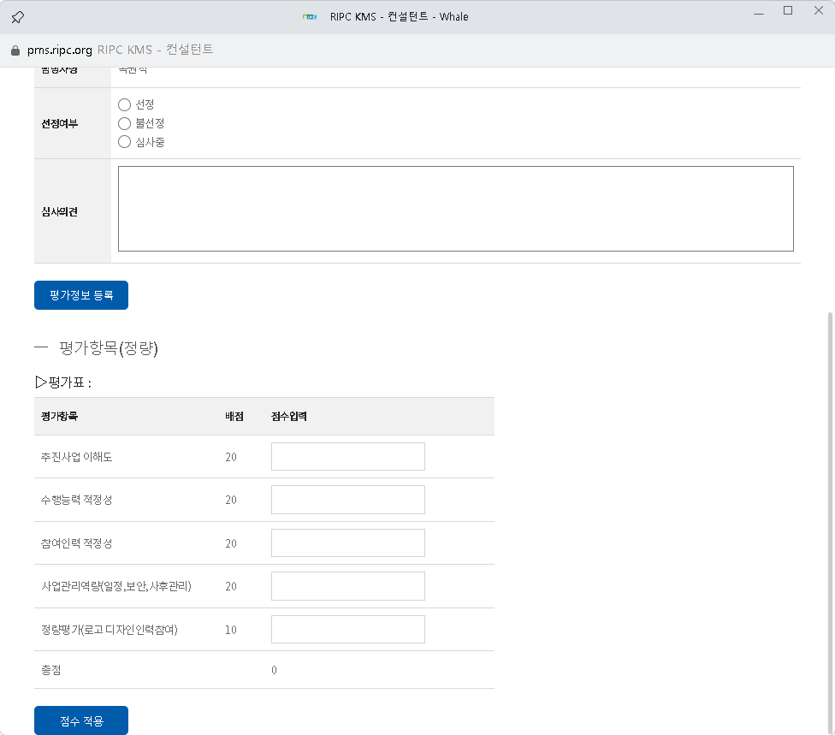The height and width of the screenshot is (735, 835).
Task: Close the RIPC KMS popup window
Action: click(818, 11)
